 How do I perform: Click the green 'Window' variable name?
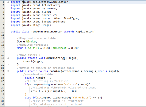31,41
